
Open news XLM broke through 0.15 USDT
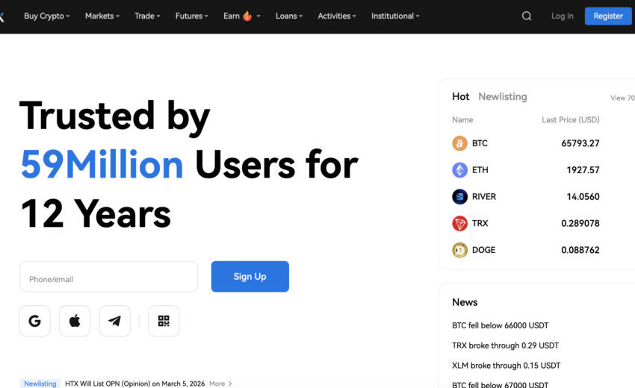point(506,366)
